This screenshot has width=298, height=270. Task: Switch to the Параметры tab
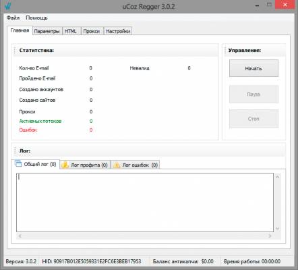tap(47, 31)
